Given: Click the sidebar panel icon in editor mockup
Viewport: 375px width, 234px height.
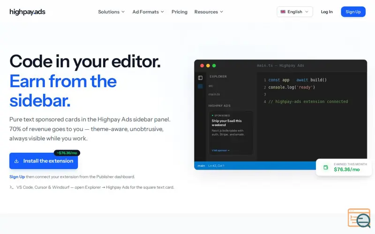Looking at the screenshot, I should tap(200, 78).
